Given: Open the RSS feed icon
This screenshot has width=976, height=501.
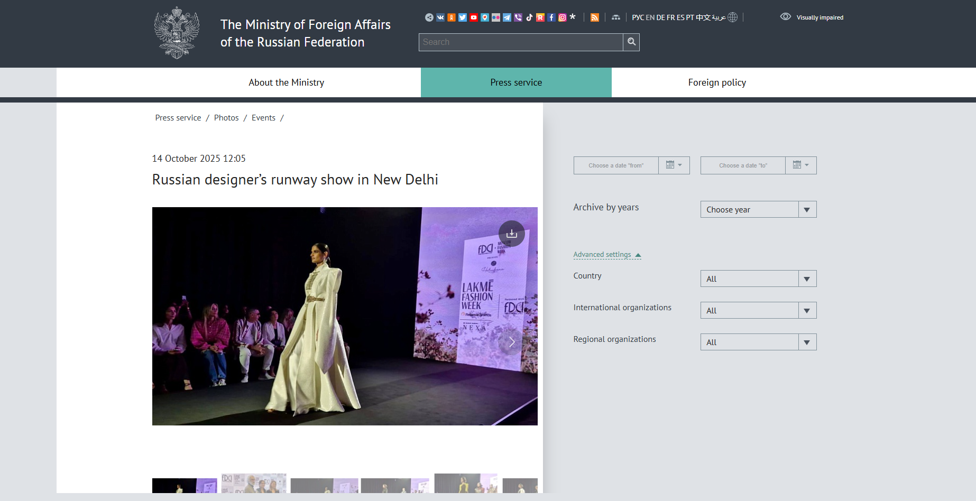Looking at the screenshot, I should [595, 17].
